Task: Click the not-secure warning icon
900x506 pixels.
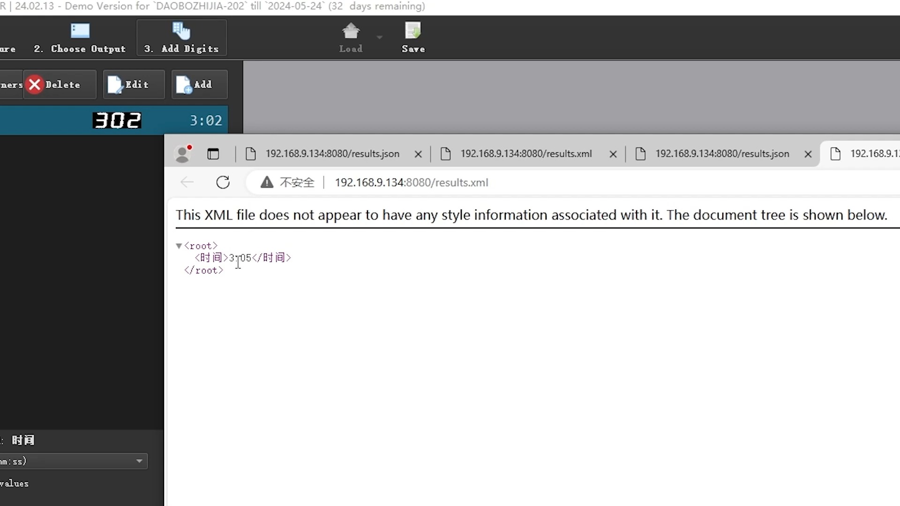Action: point(267,182)
